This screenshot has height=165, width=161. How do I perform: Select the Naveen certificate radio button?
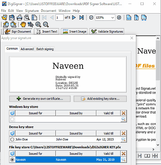click(12, 160)
